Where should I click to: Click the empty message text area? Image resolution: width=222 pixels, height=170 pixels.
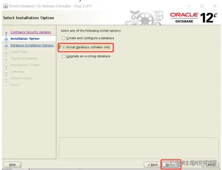(x=139, y=148)
